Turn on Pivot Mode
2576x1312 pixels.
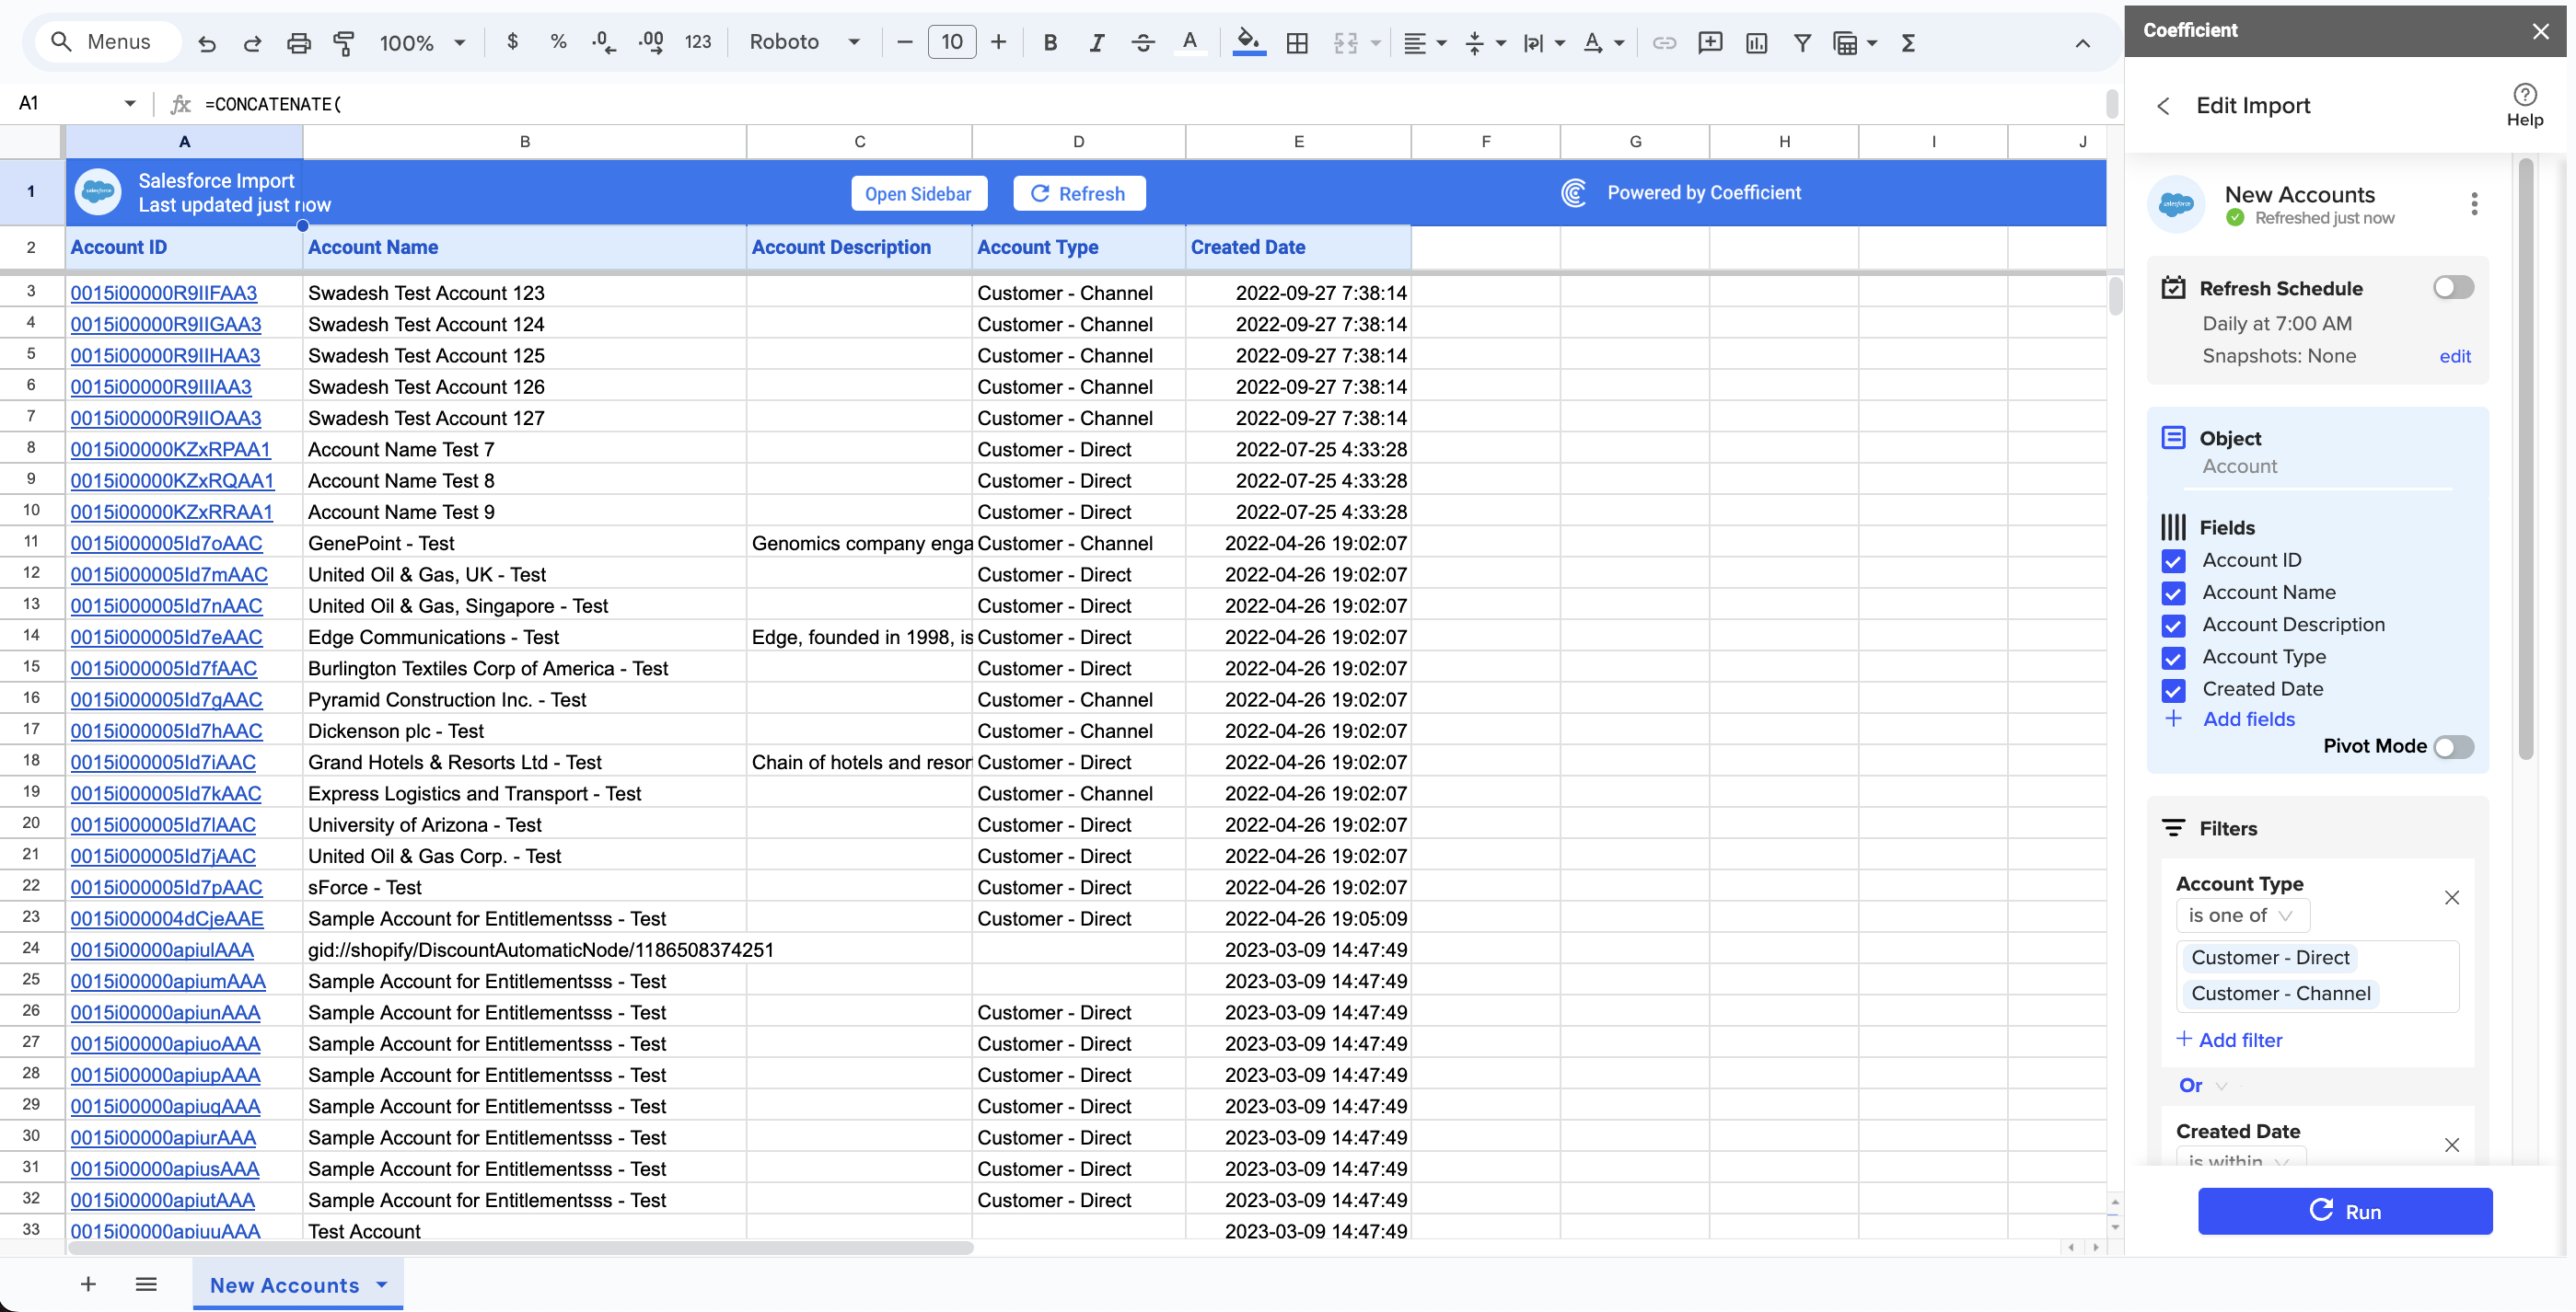(x=2451, y=746)
